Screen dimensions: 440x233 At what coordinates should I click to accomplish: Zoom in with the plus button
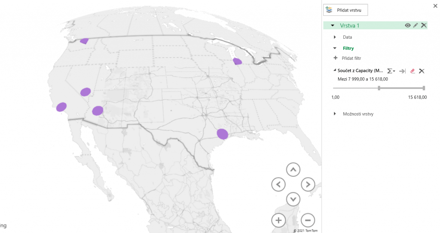(278, 221)
